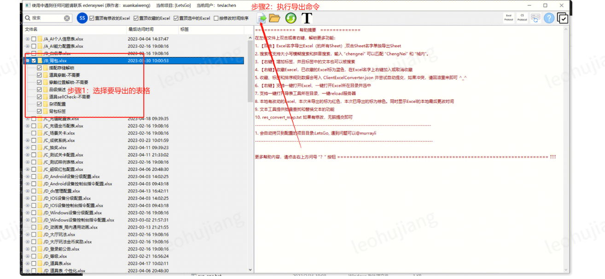The height and width of the screenshot is (279, 605).
Task: Click folder icon of /C_抽奖.xlsx
Action: [40, 148]
